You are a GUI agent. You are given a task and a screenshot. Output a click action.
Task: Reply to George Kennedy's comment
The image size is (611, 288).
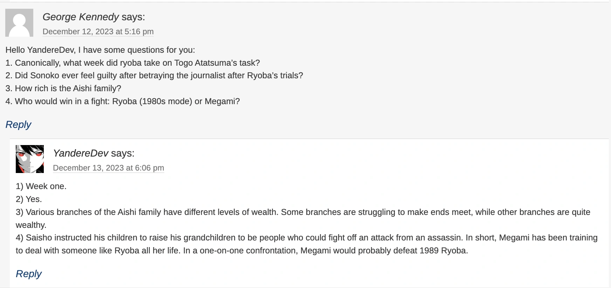pos(18,124)
